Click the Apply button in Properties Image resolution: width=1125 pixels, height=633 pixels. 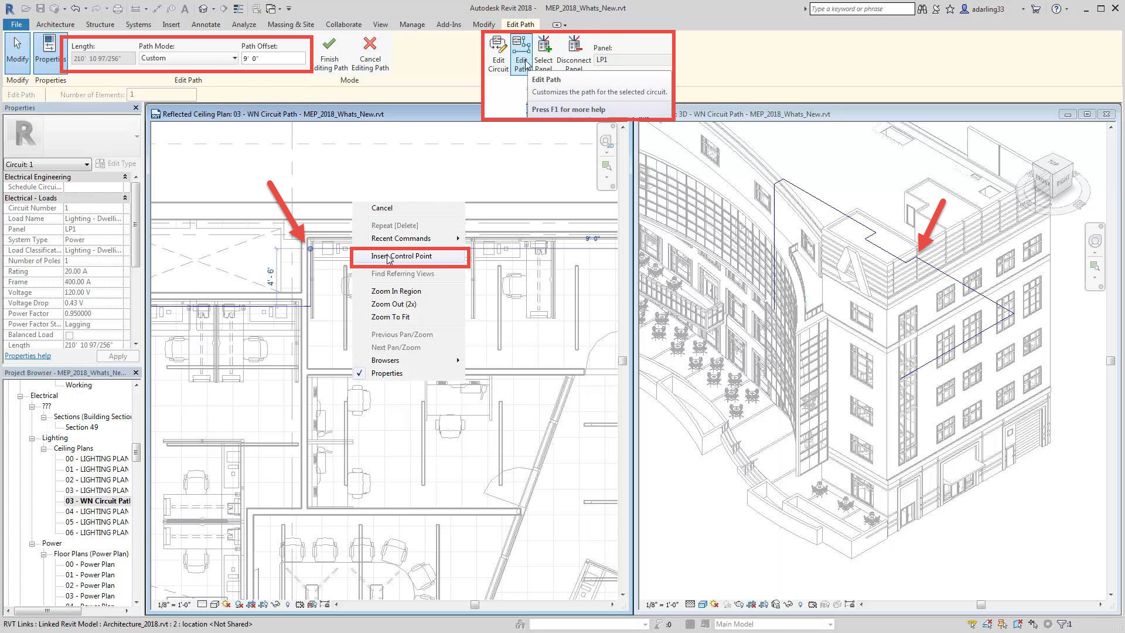pos(117,356)
